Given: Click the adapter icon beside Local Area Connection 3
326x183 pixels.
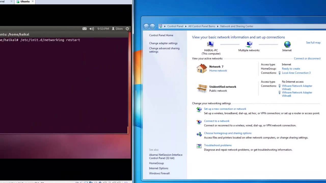Looking at the screenshot, I should point(279,73).
